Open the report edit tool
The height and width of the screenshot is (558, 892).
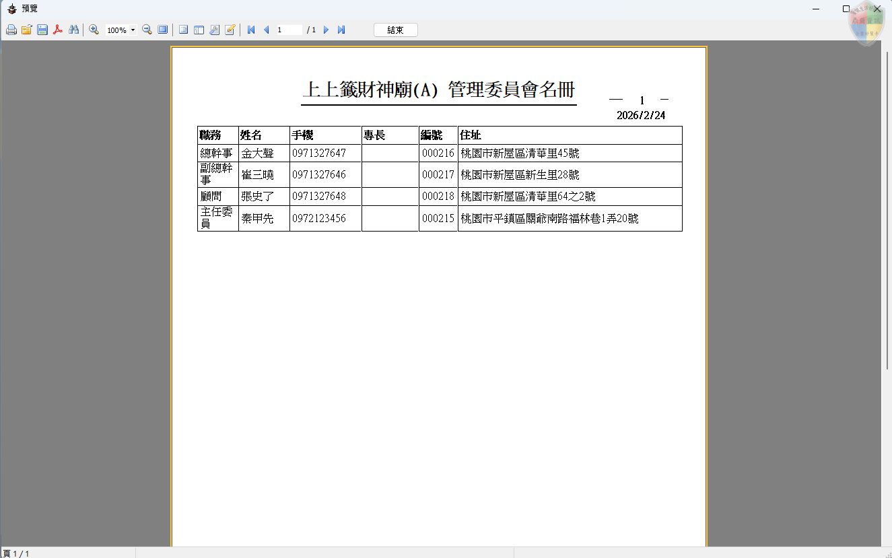coord(230,30)
